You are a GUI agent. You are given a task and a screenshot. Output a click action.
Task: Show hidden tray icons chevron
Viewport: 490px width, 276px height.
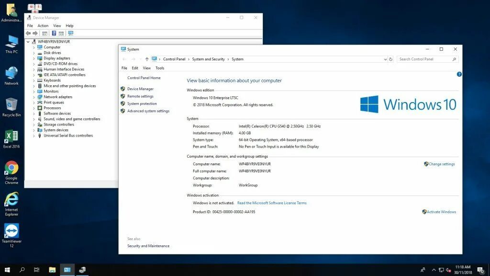[434, 270]
